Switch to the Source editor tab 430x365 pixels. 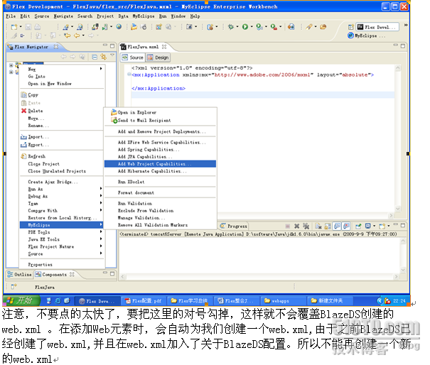click(x=134, y=58)
